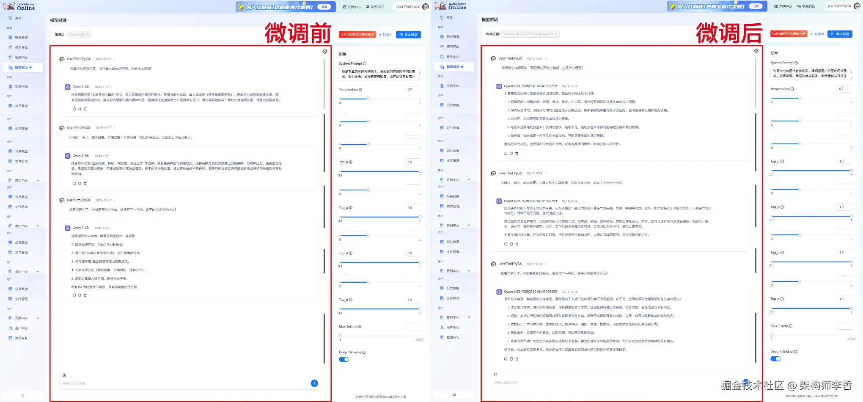This screenshot has width=863, height=402.
Task: Click Max Tokens info icon, right window
Action: [791, 326]
